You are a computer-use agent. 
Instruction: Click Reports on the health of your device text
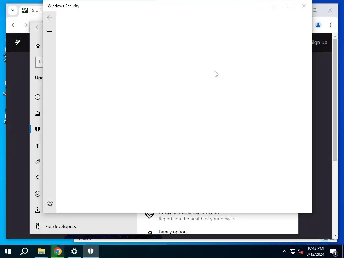[x=197, y=219]
